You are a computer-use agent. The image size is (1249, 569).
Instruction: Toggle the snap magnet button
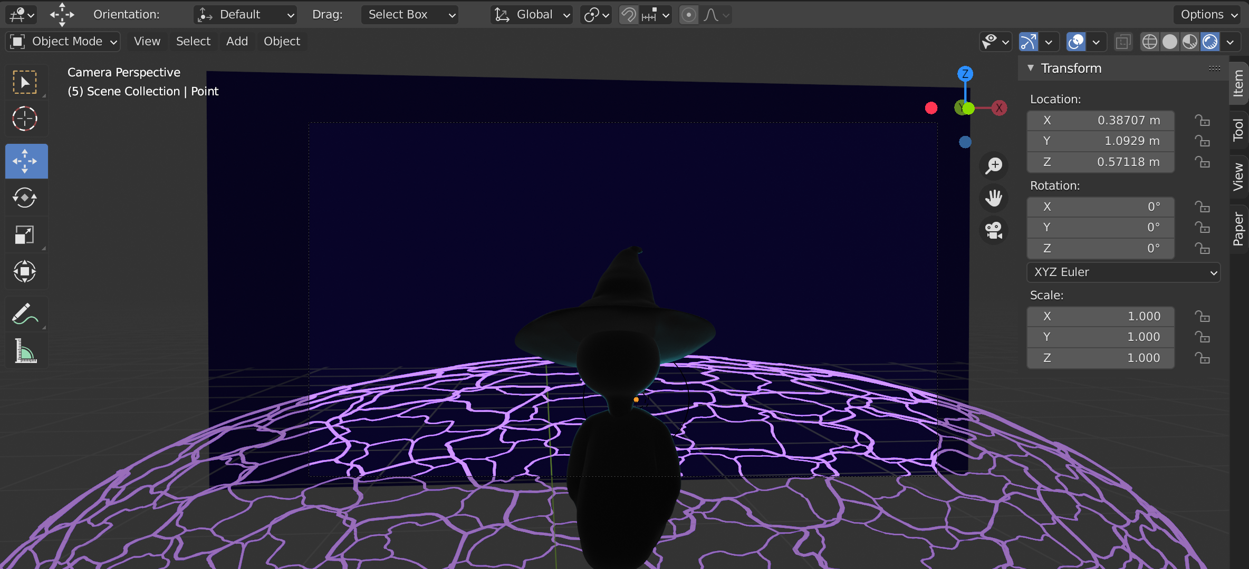point(628,15)
